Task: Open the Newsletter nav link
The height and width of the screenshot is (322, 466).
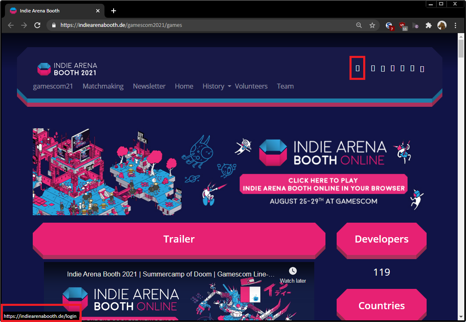Action: pyautogui.click(x=149, y=86)
